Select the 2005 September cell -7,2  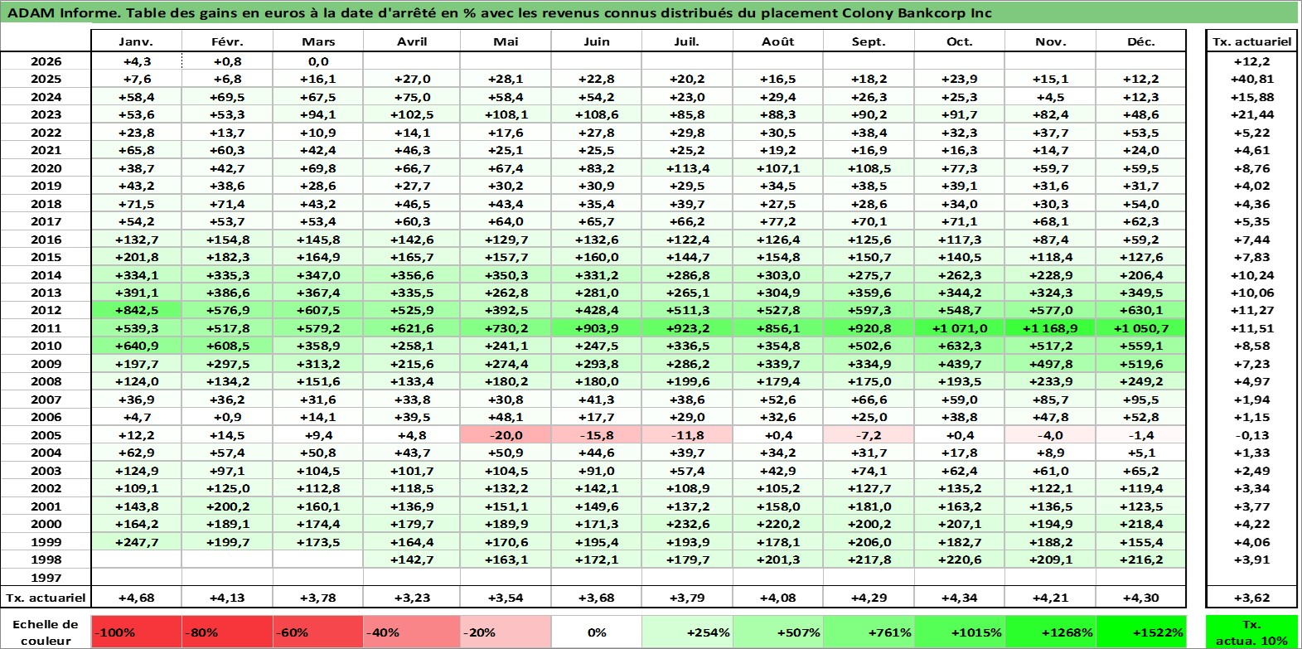point(869,435)
